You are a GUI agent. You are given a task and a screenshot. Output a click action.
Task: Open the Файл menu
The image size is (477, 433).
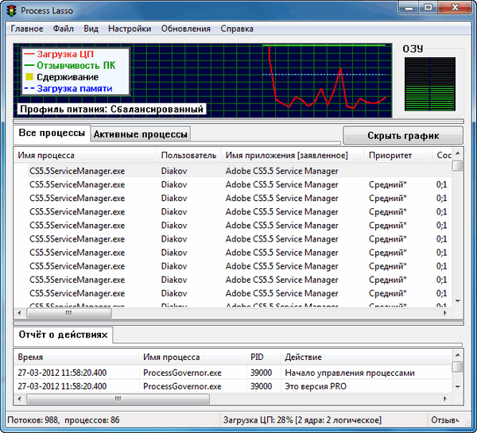point(64,29)
